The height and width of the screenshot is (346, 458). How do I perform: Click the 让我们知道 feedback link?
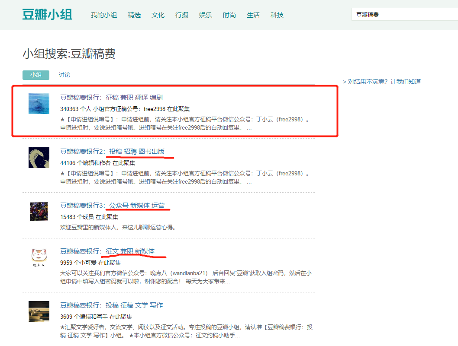click(x=406, y=82)
